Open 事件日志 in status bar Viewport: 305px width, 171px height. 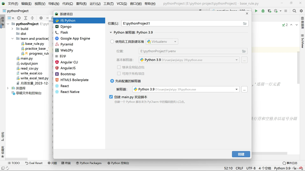point(290,163)
